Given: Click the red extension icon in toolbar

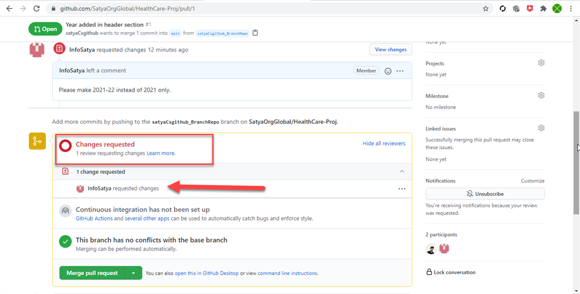Looking at the screenshot, I should (x=530, y=8).
